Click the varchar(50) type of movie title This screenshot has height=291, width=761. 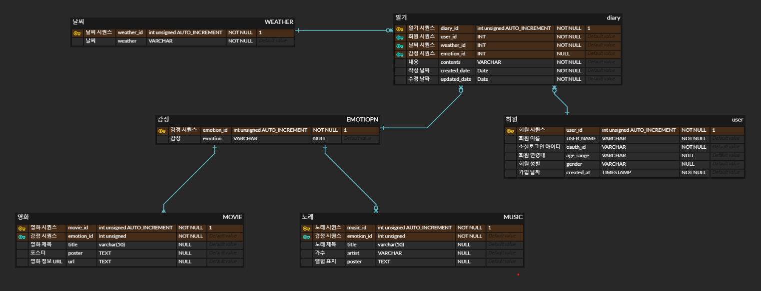[x=111, y=245]
